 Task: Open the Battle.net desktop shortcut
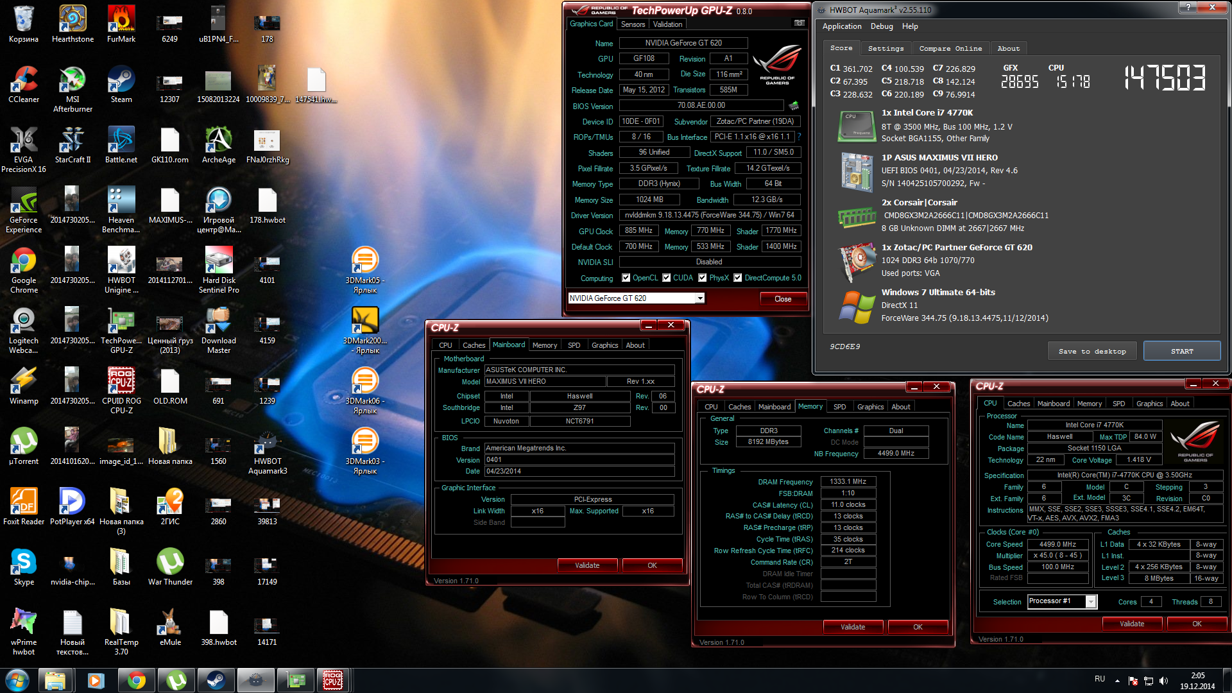pyautogui.click(x=121, y=145)
